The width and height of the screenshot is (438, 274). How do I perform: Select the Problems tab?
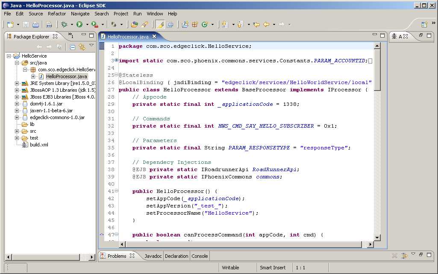(117, 256)
